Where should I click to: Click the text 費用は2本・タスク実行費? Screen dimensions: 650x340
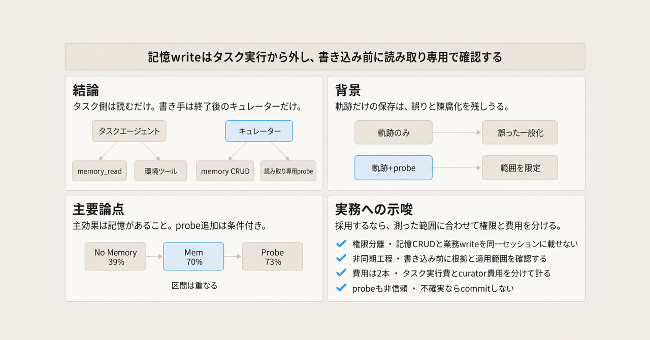point(451,274)
